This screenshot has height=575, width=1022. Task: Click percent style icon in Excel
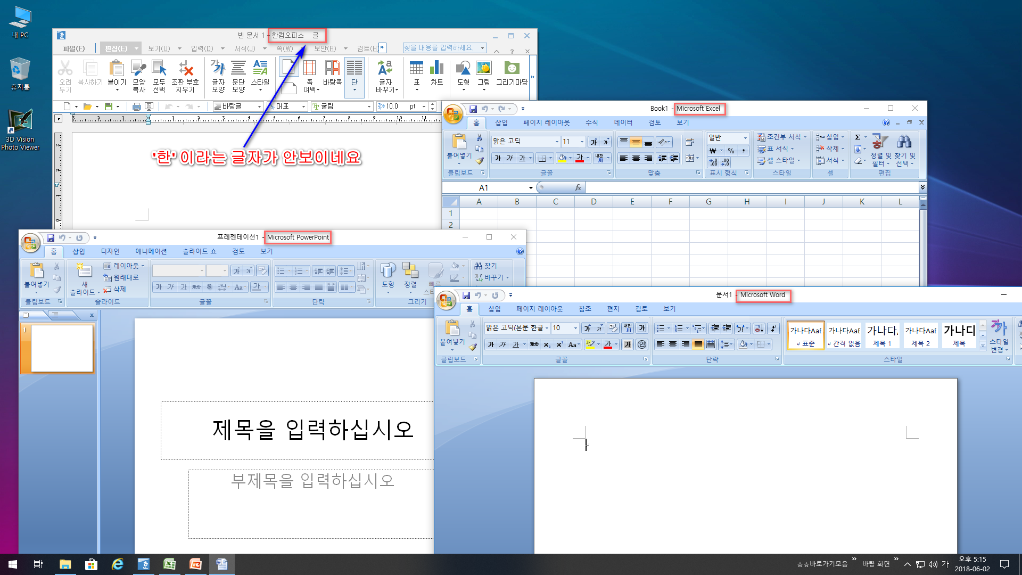coord(731,151)
